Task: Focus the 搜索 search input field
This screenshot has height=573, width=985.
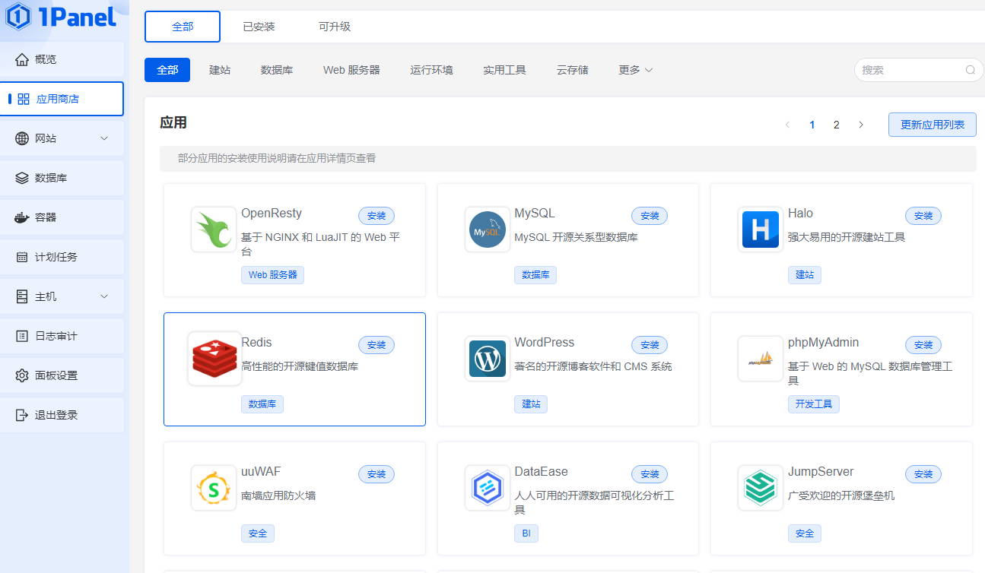Action: 919,70
